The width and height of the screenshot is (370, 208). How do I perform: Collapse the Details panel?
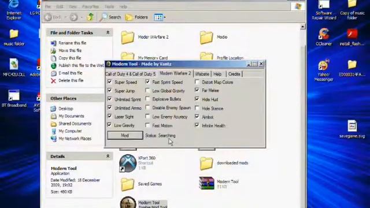click(108, 156)
